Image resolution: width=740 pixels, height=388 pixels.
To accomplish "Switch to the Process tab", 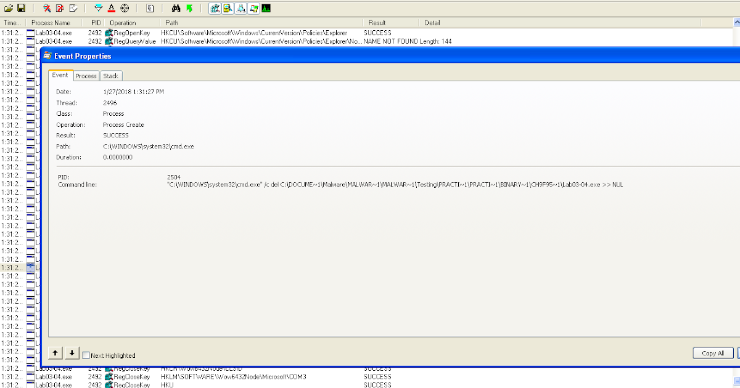I will coord(86,76).
